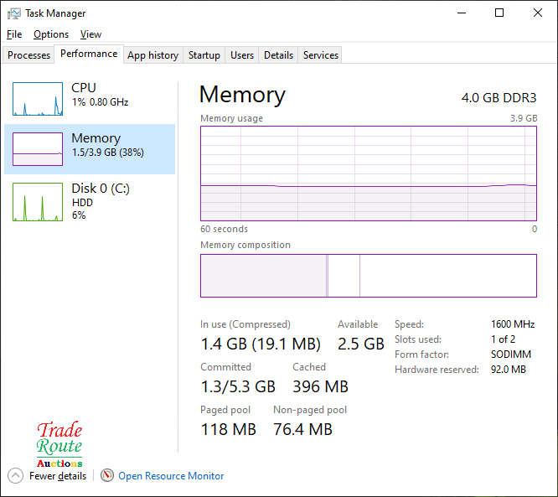Click the 60 seconds graph label

coord(225,229)
